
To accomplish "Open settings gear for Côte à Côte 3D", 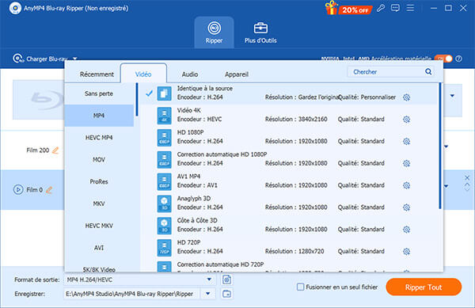I will coord(407,230).
